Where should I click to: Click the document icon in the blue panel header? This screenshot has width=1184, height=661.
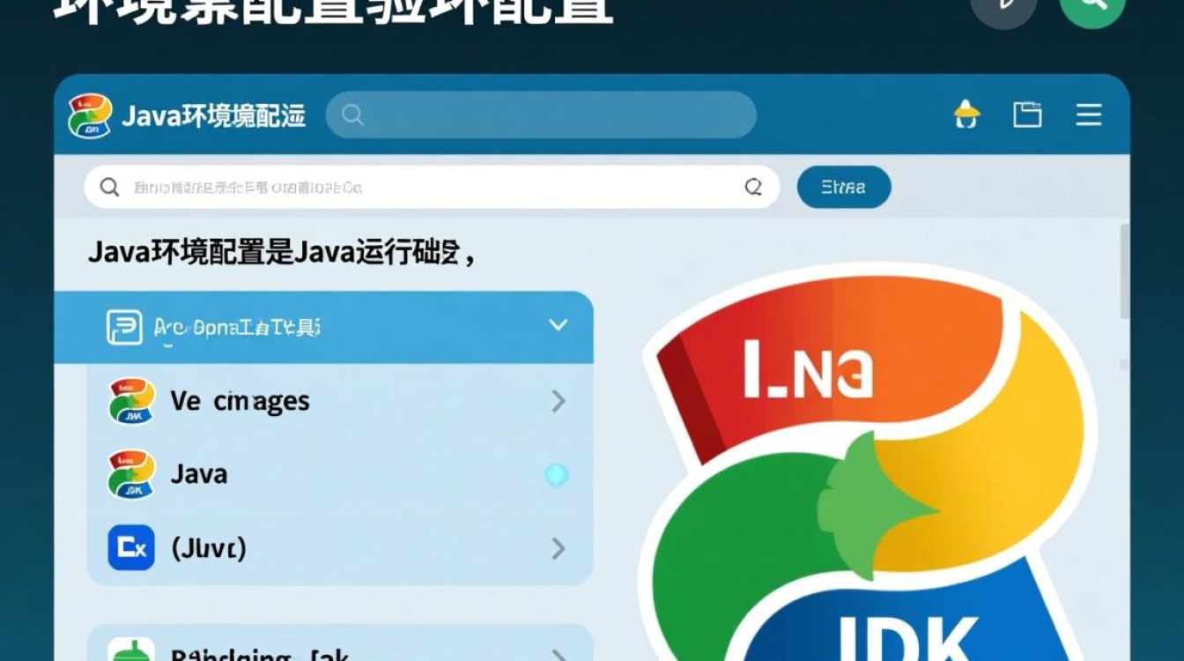(126, 325)
